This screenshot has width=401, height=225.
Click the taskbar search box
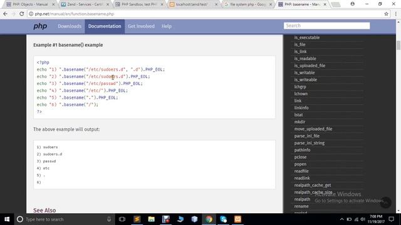click(64, 219)
